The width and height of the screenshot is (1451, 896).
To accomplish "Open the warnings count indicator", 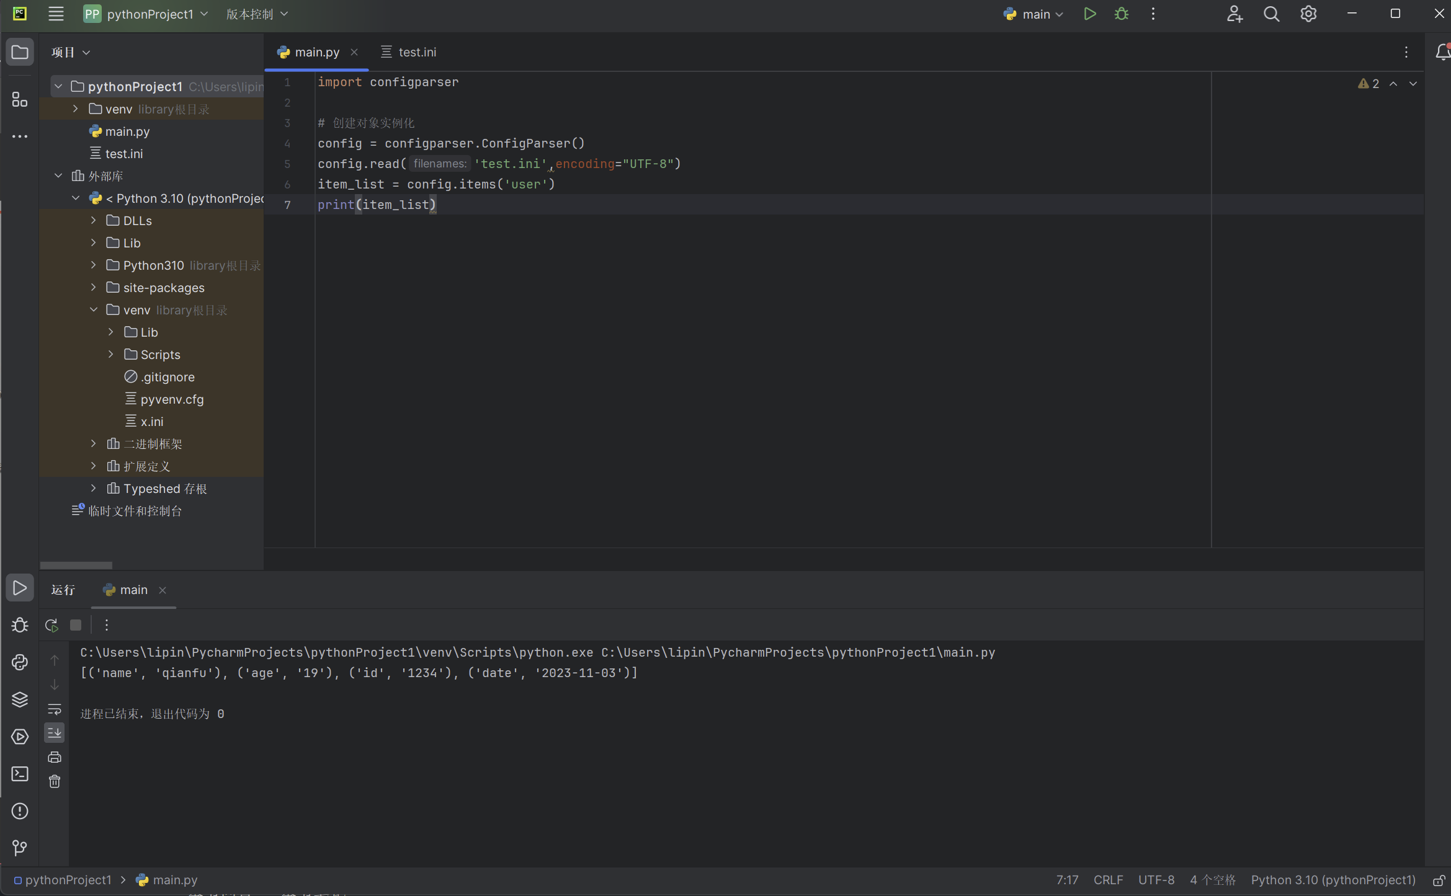I will pos(1368,84).
